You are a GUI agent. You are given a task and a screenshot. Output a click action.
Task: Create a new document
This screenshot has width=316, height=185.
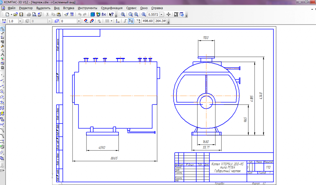[7, 15]
